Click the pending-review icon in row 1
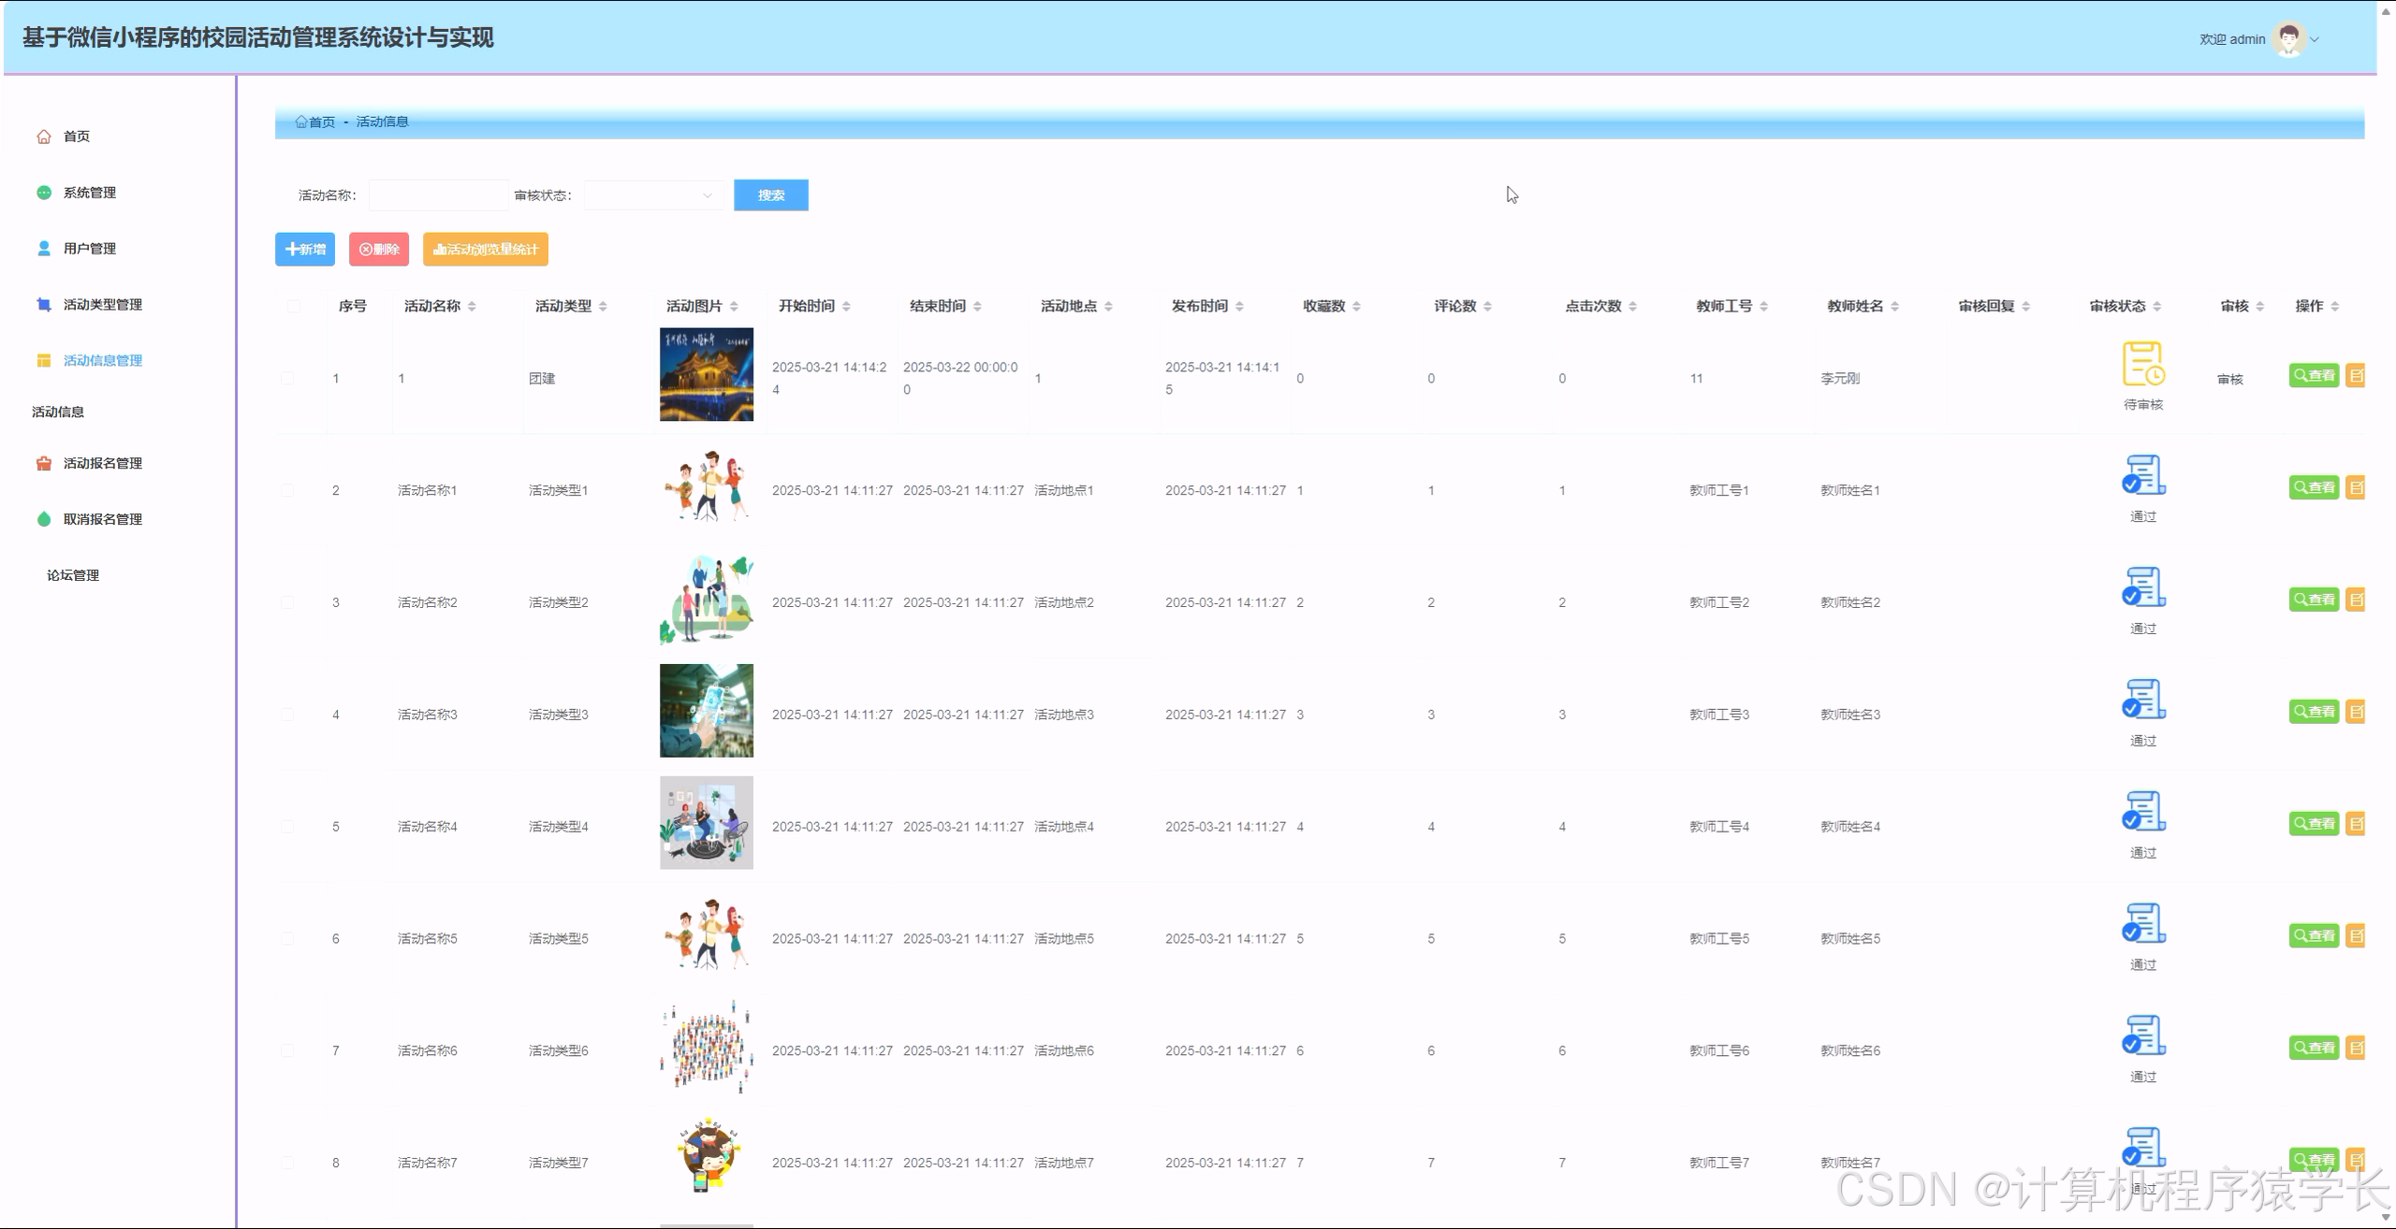 [x=2142, y=364]
